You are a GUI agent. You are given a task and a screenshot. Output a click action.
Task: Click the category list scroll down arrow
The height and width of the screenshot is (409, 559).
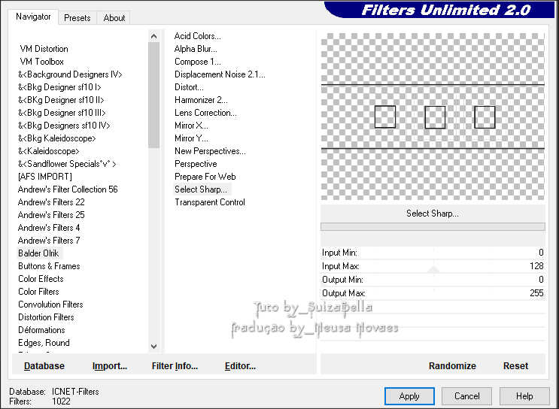(x=153, y=346)
